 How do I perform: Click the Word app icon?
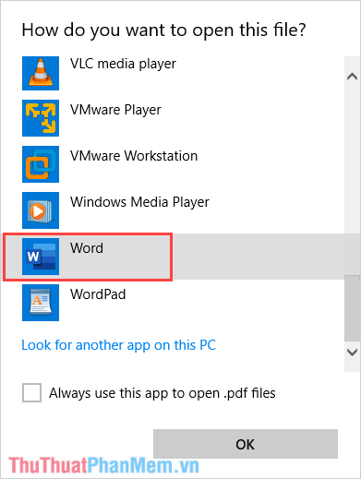click(41, 257)
